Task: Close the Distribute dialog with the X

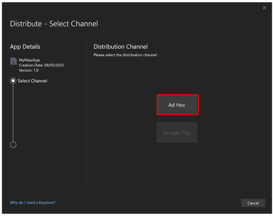Action: tap(264, 8)
